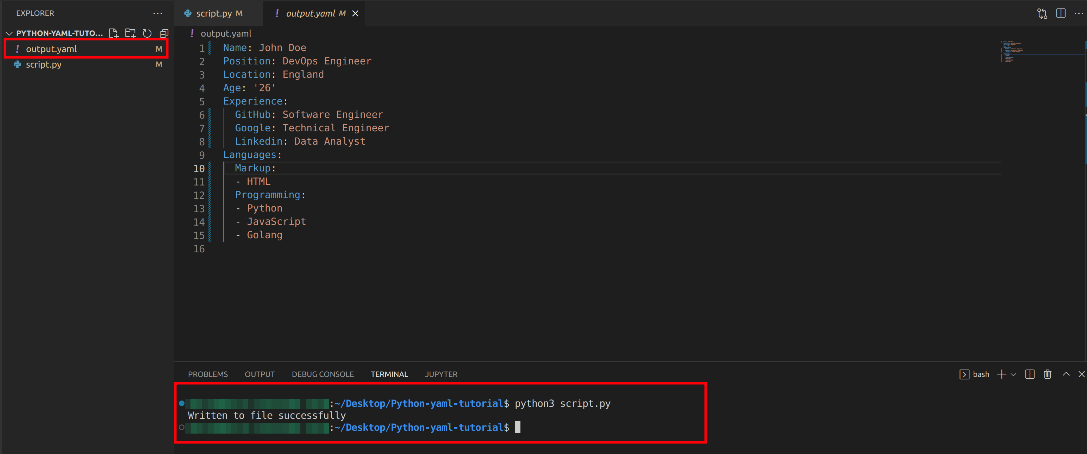The image size is (1087, 454).
Task: Collapse folders in the Explorer
Action: pyautogui.click(x=163, y=33)
